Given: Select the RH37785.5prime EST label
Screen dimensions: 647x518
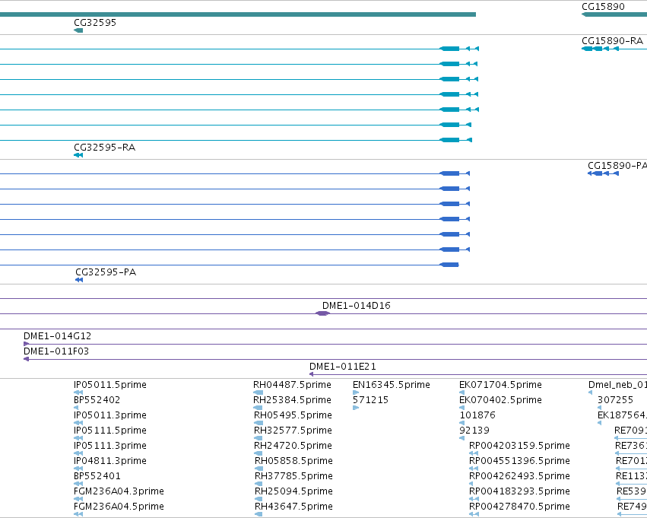Looking at the screenshot, I should pos(293,476).
